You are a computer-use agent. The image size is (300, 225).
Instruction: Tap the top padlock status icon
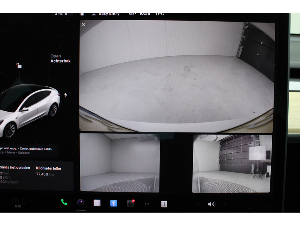point(82,14)
